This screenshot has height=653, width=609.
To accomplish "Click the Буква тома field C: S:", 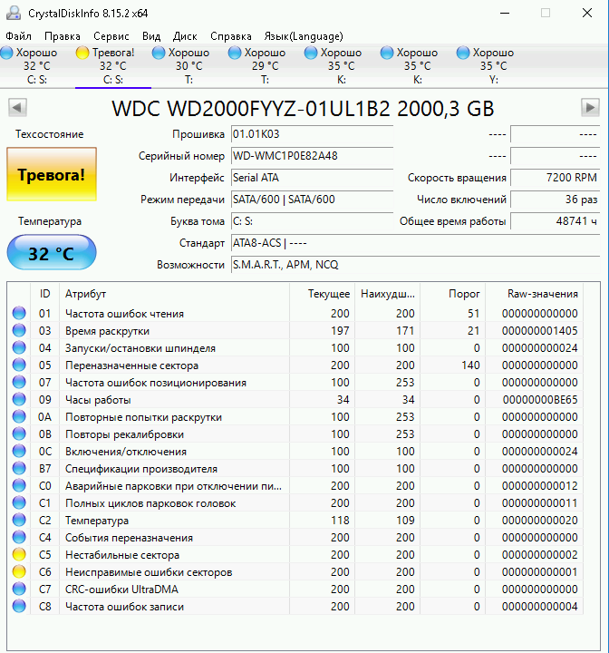I will (x=312, y=221).
